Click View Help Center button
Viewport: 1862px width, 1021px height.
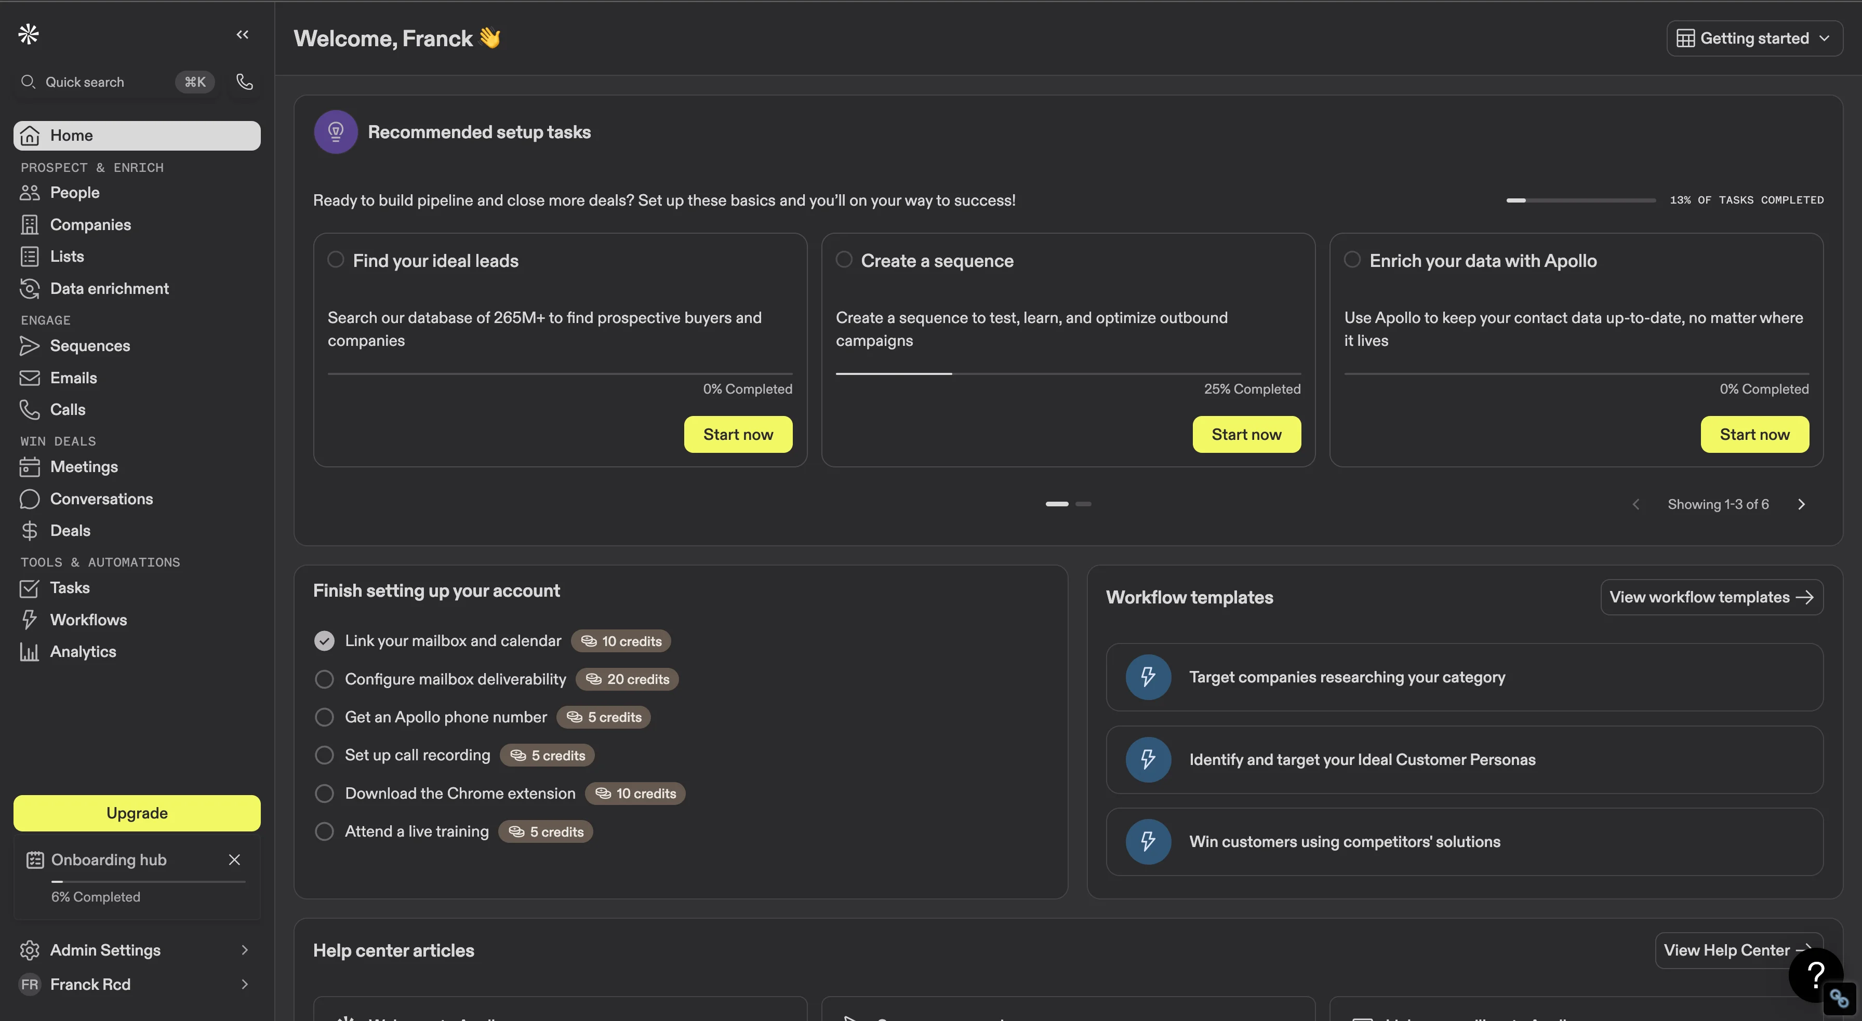pos(1738,950)
